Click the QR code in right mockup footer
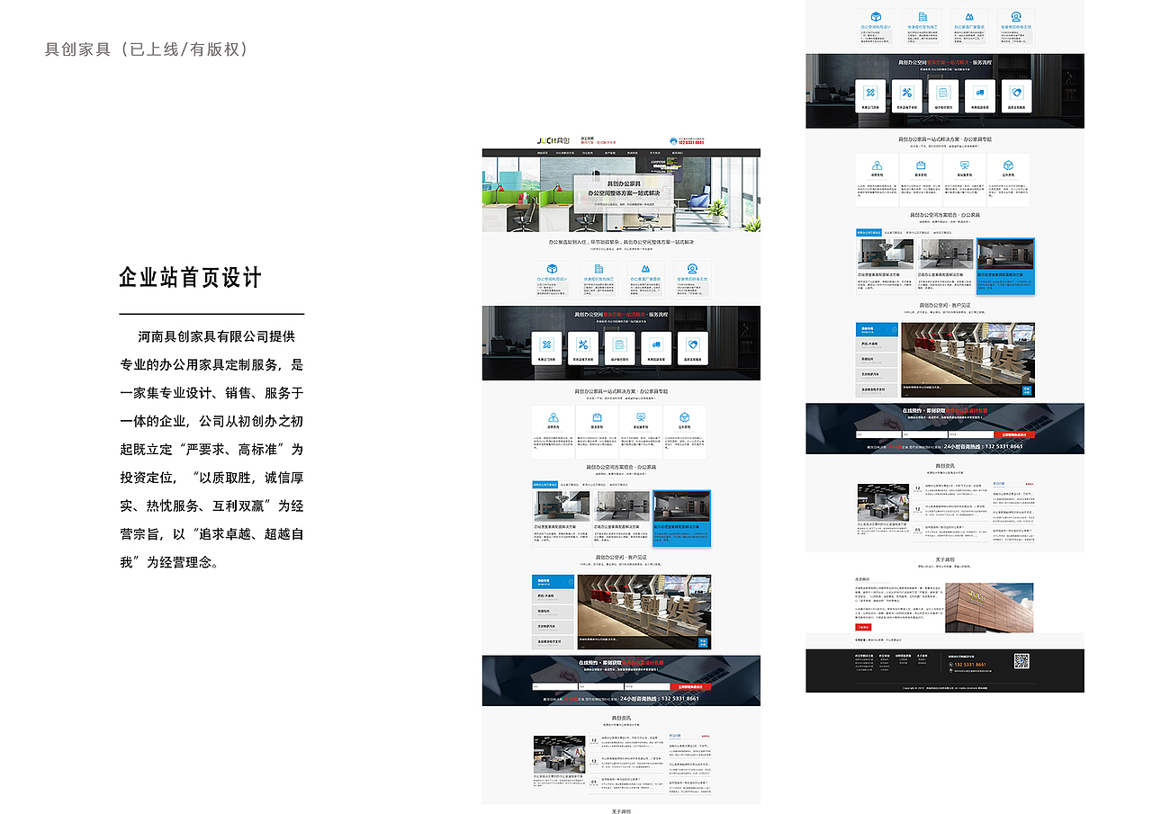The image size is (1152, 814). [x=1021, y=661]
